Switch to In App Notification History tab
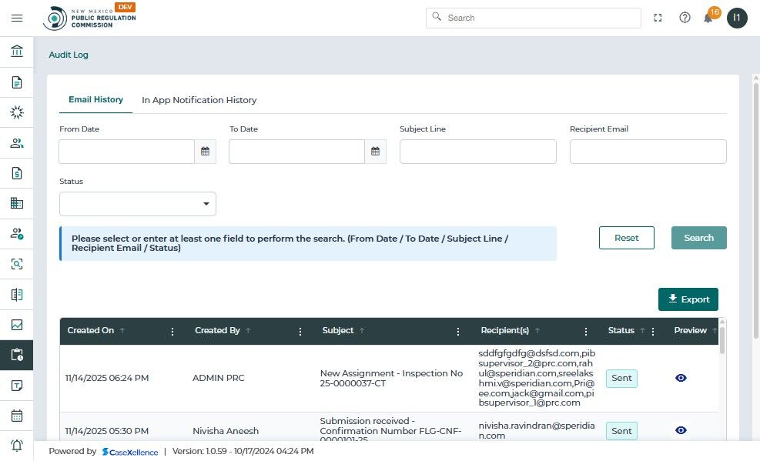760x461 pixels. pos(199,100)
